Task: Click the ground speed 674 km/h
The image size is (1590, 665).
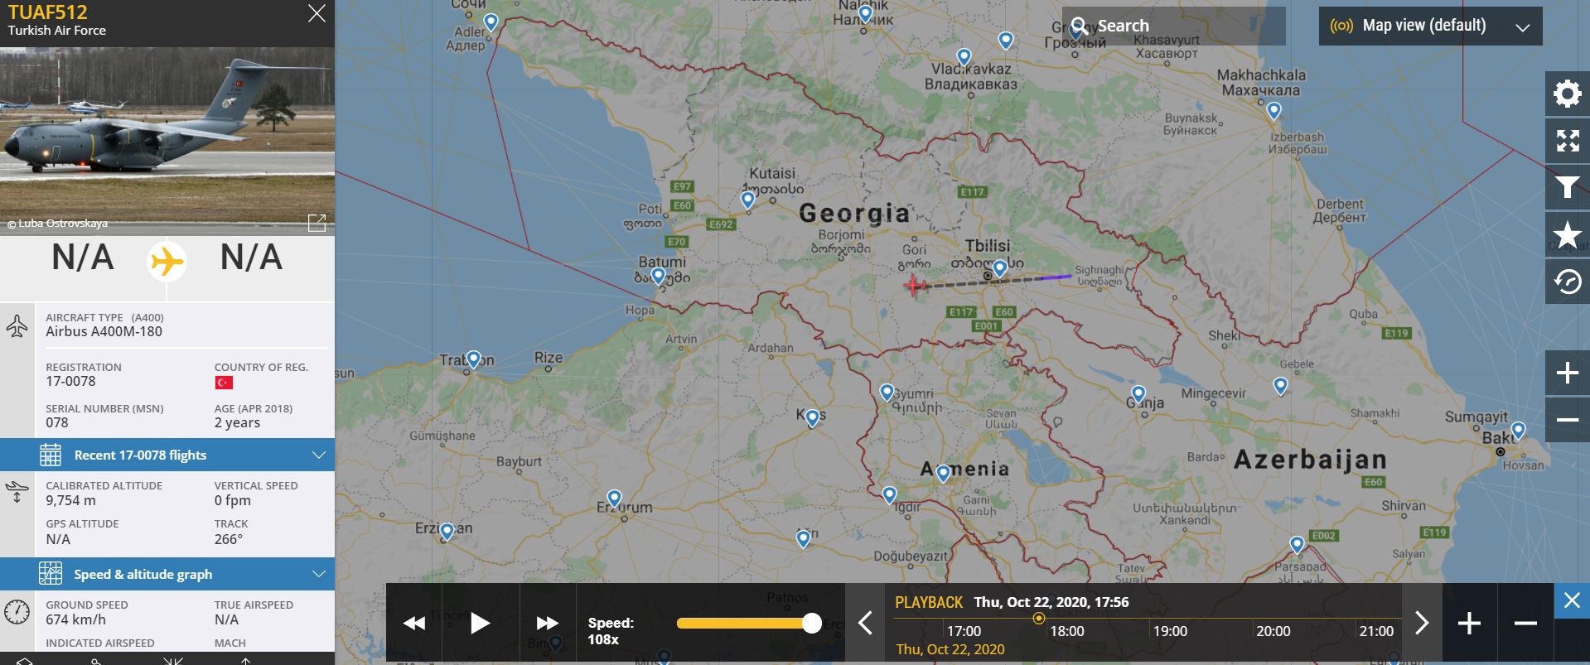Action: pyautogui.click(x=75, y=619)
